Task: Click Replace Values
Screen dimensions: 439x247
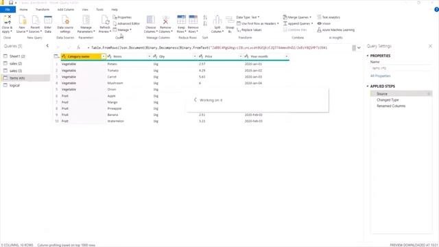Action: point(249,30)
